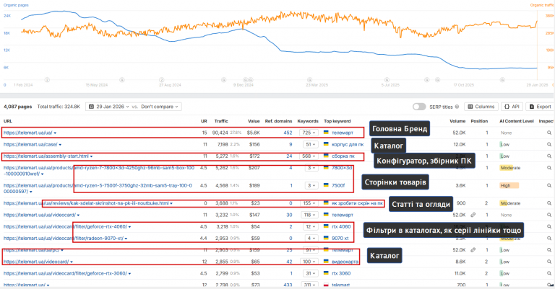Click the annotation marker near 5 Jul 2025
The width and height of the screenshot is (555, 289).
click(387, 80)
